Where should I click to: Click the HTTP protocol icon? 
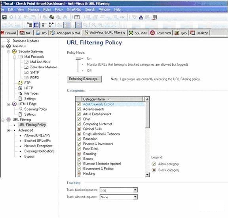tap(20, 88)
